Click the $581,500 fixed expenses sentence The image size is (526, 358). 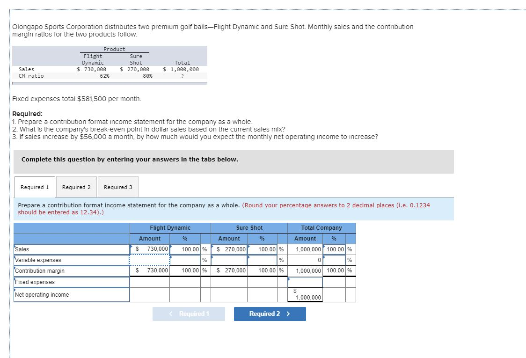pyautogui.click(x=77, y=99)
